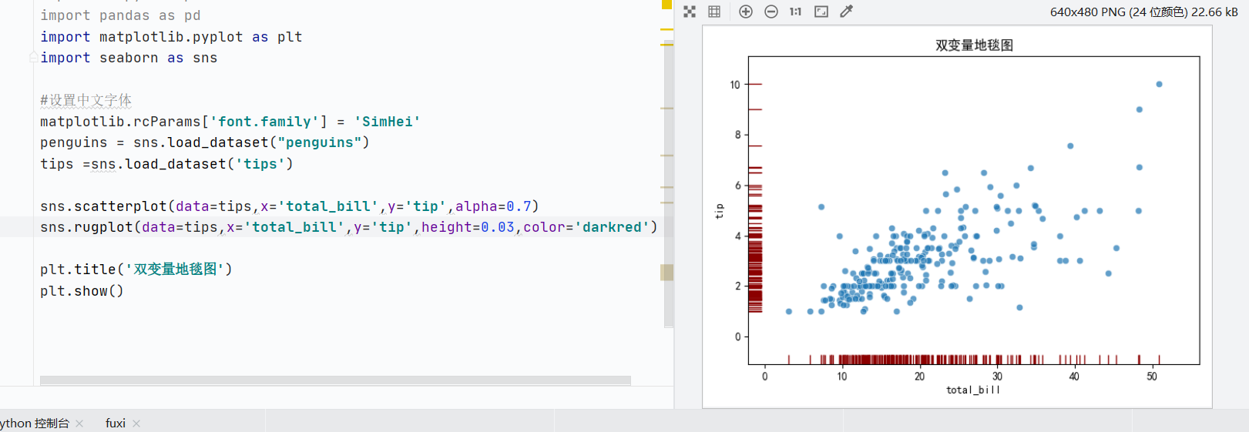Fit the image to window
This screenshot has width=1249, height=432.
click(x=821, y=12)
